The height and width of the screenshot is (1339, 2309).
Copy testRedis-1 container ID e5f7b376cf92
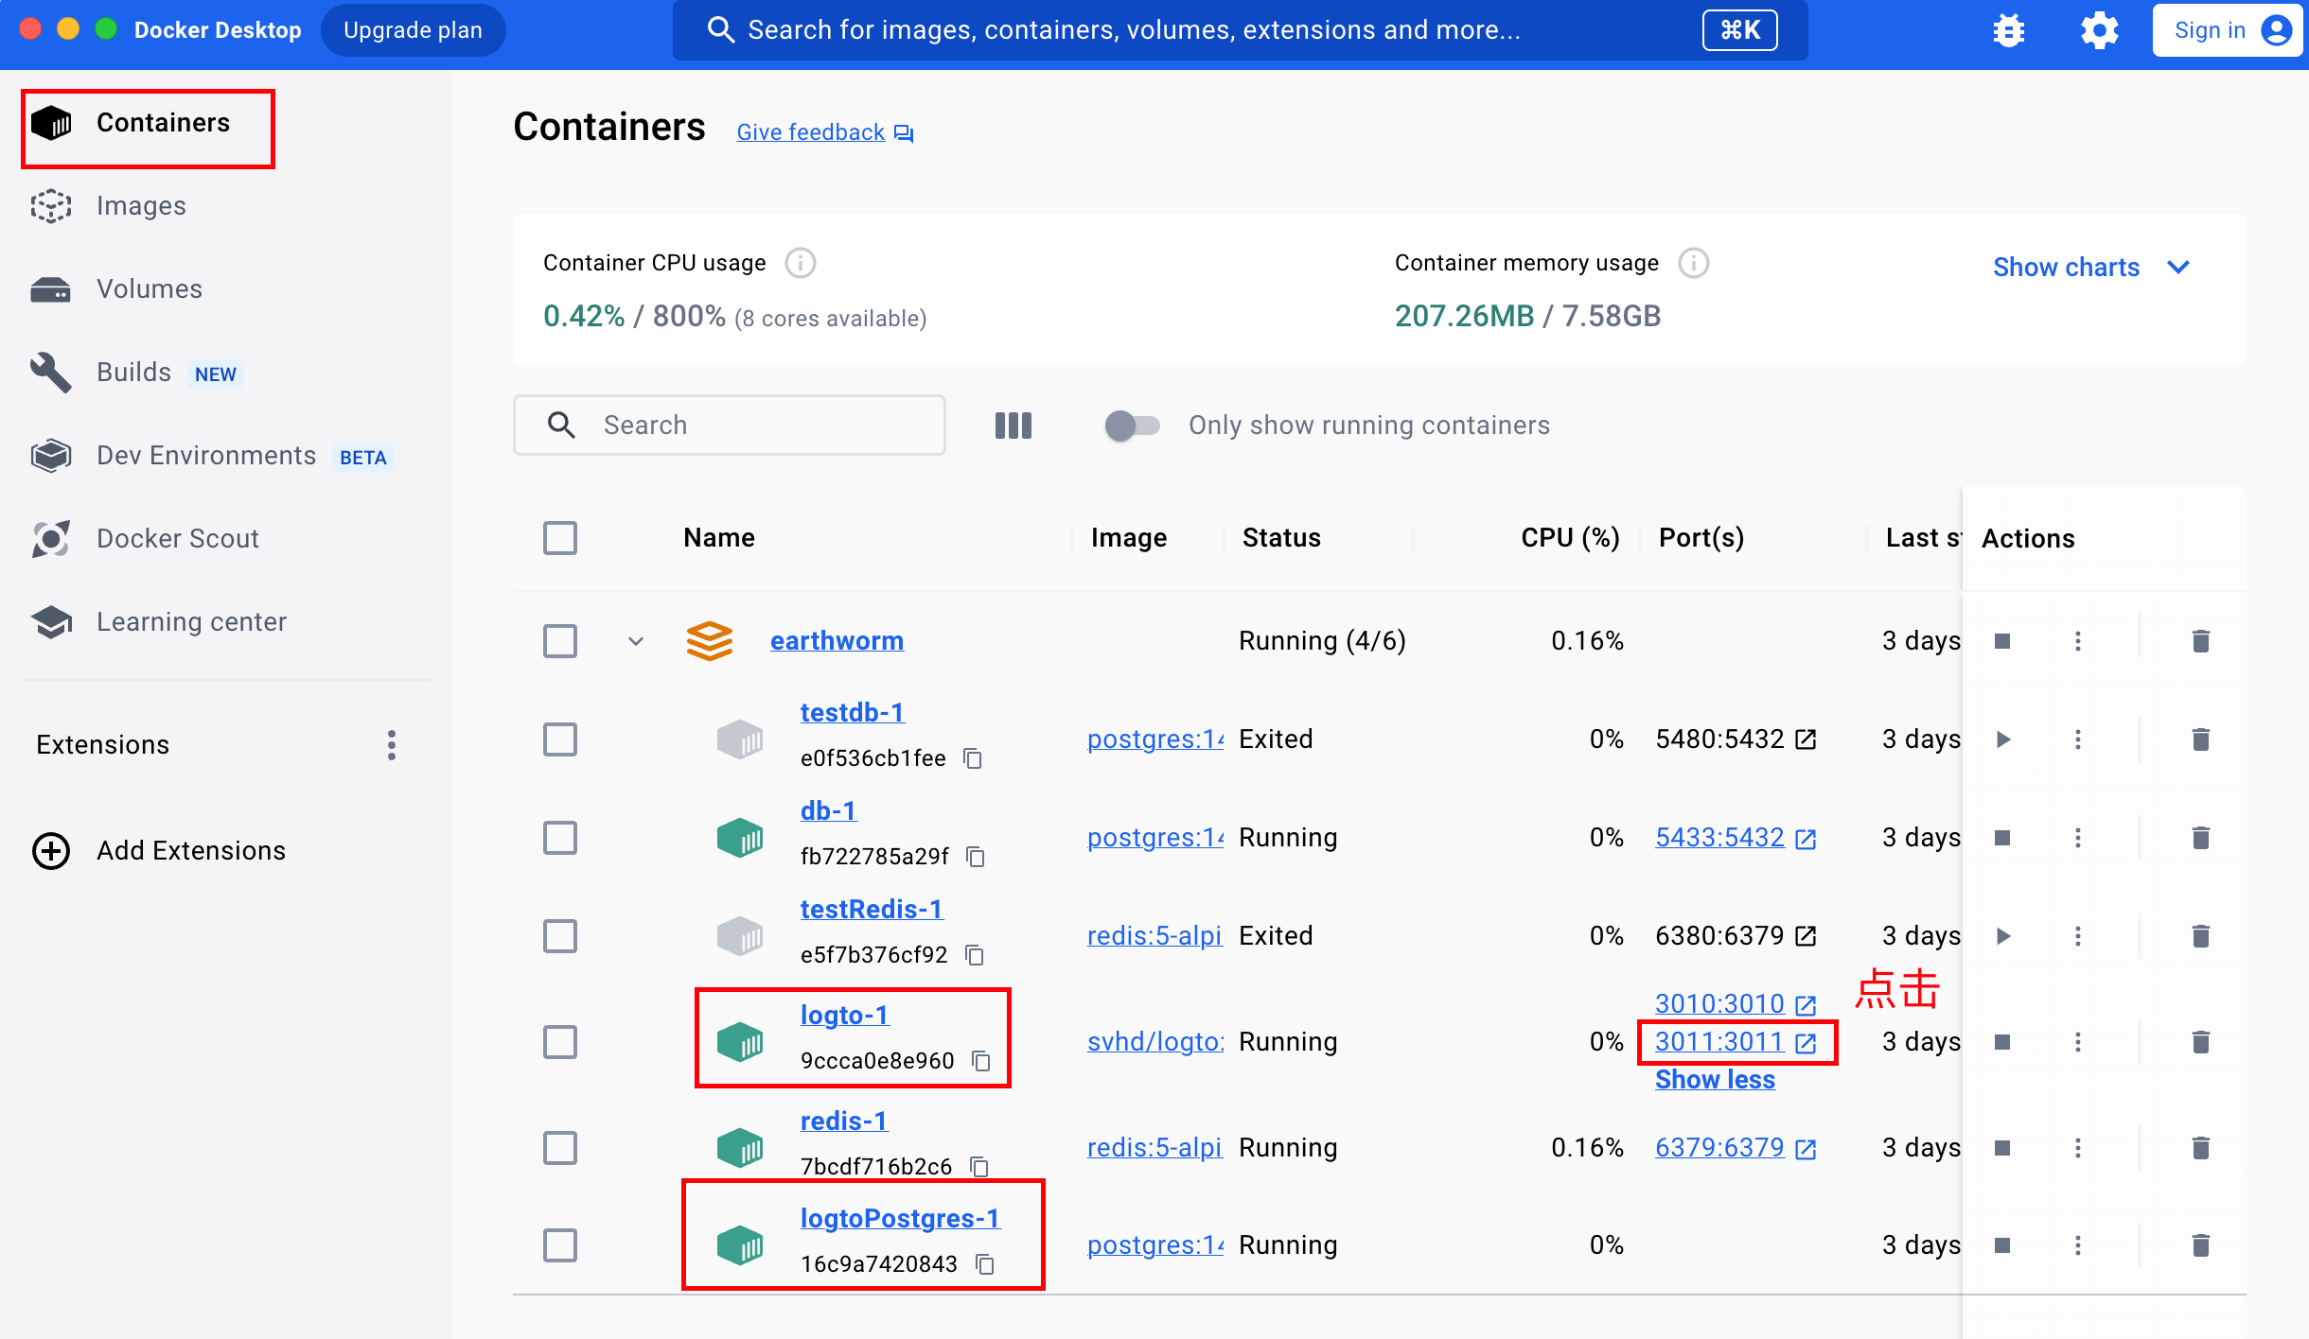pyautogui.click(x=975, y=955)
